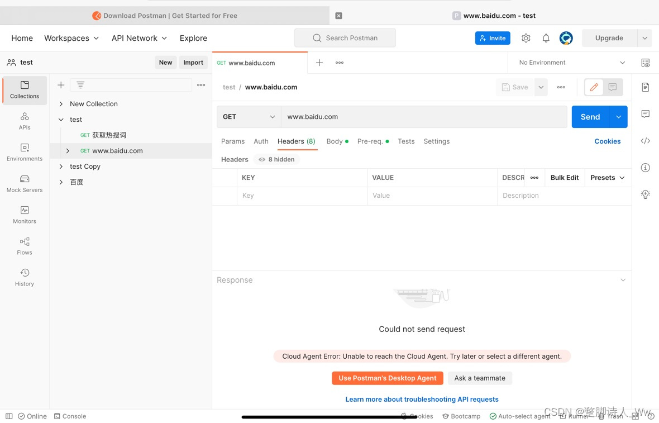Toggle the two-pane layout icon in status bar
This screenshot has width=659, height=423.
click(9, 416)
